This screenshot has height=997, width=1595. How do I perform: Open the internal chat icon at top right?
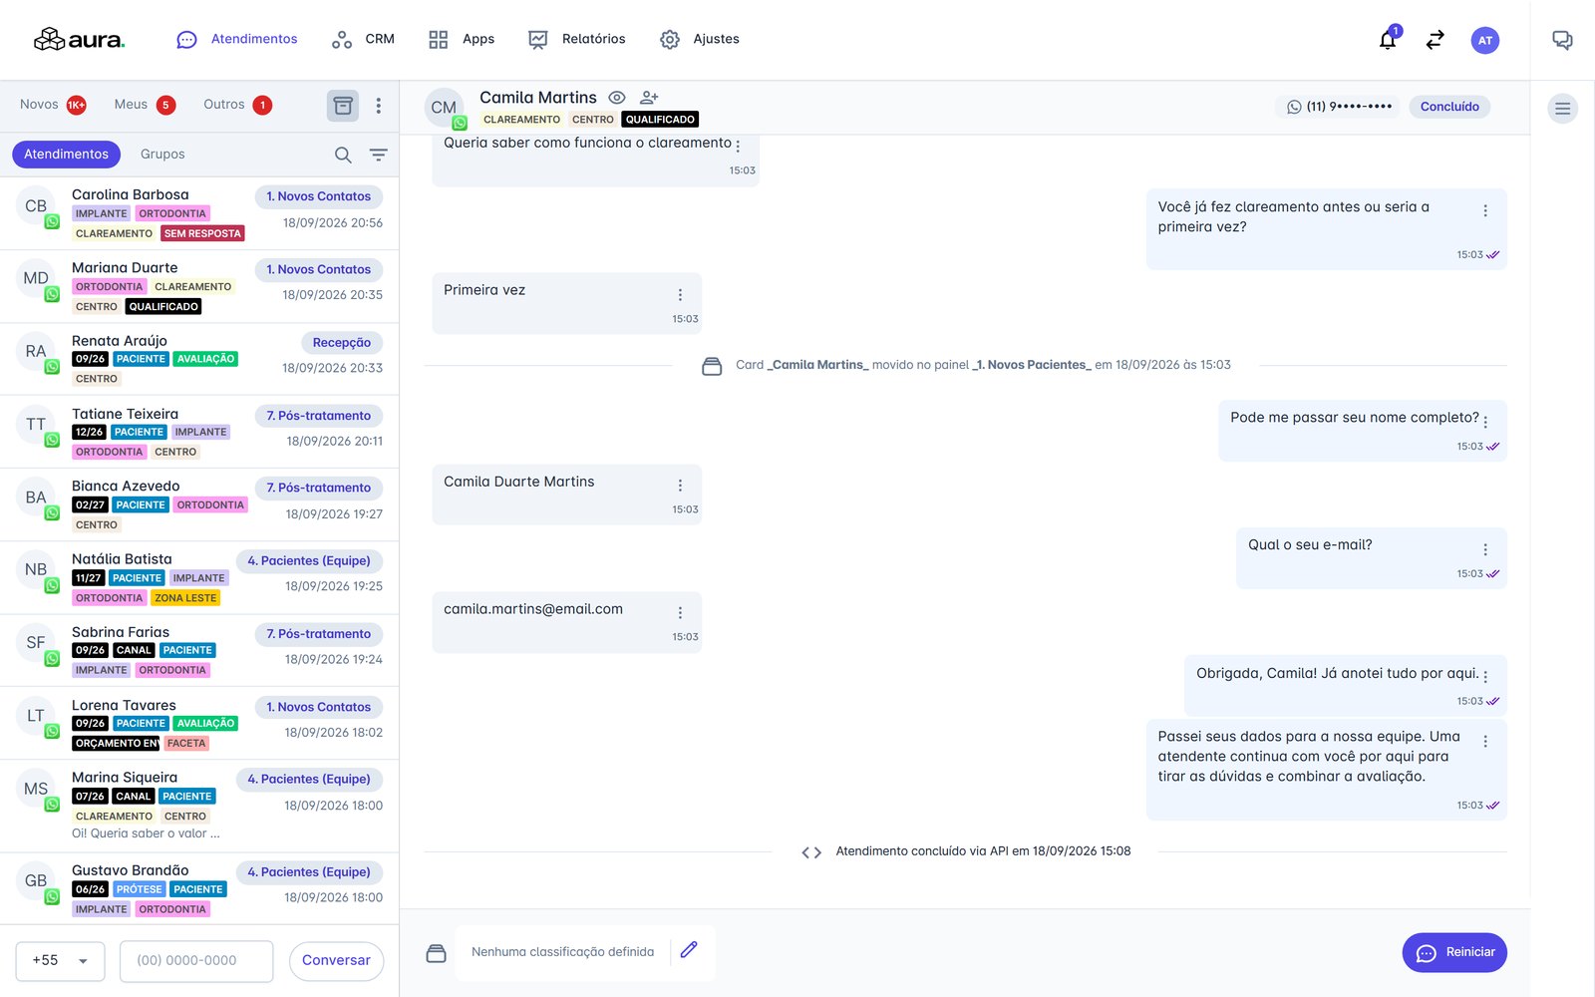coord(1562,40)
